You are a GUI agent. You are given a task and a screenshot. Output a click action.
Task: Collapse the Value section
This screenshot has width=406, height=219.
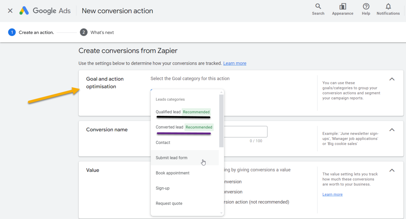pos(392,170)
